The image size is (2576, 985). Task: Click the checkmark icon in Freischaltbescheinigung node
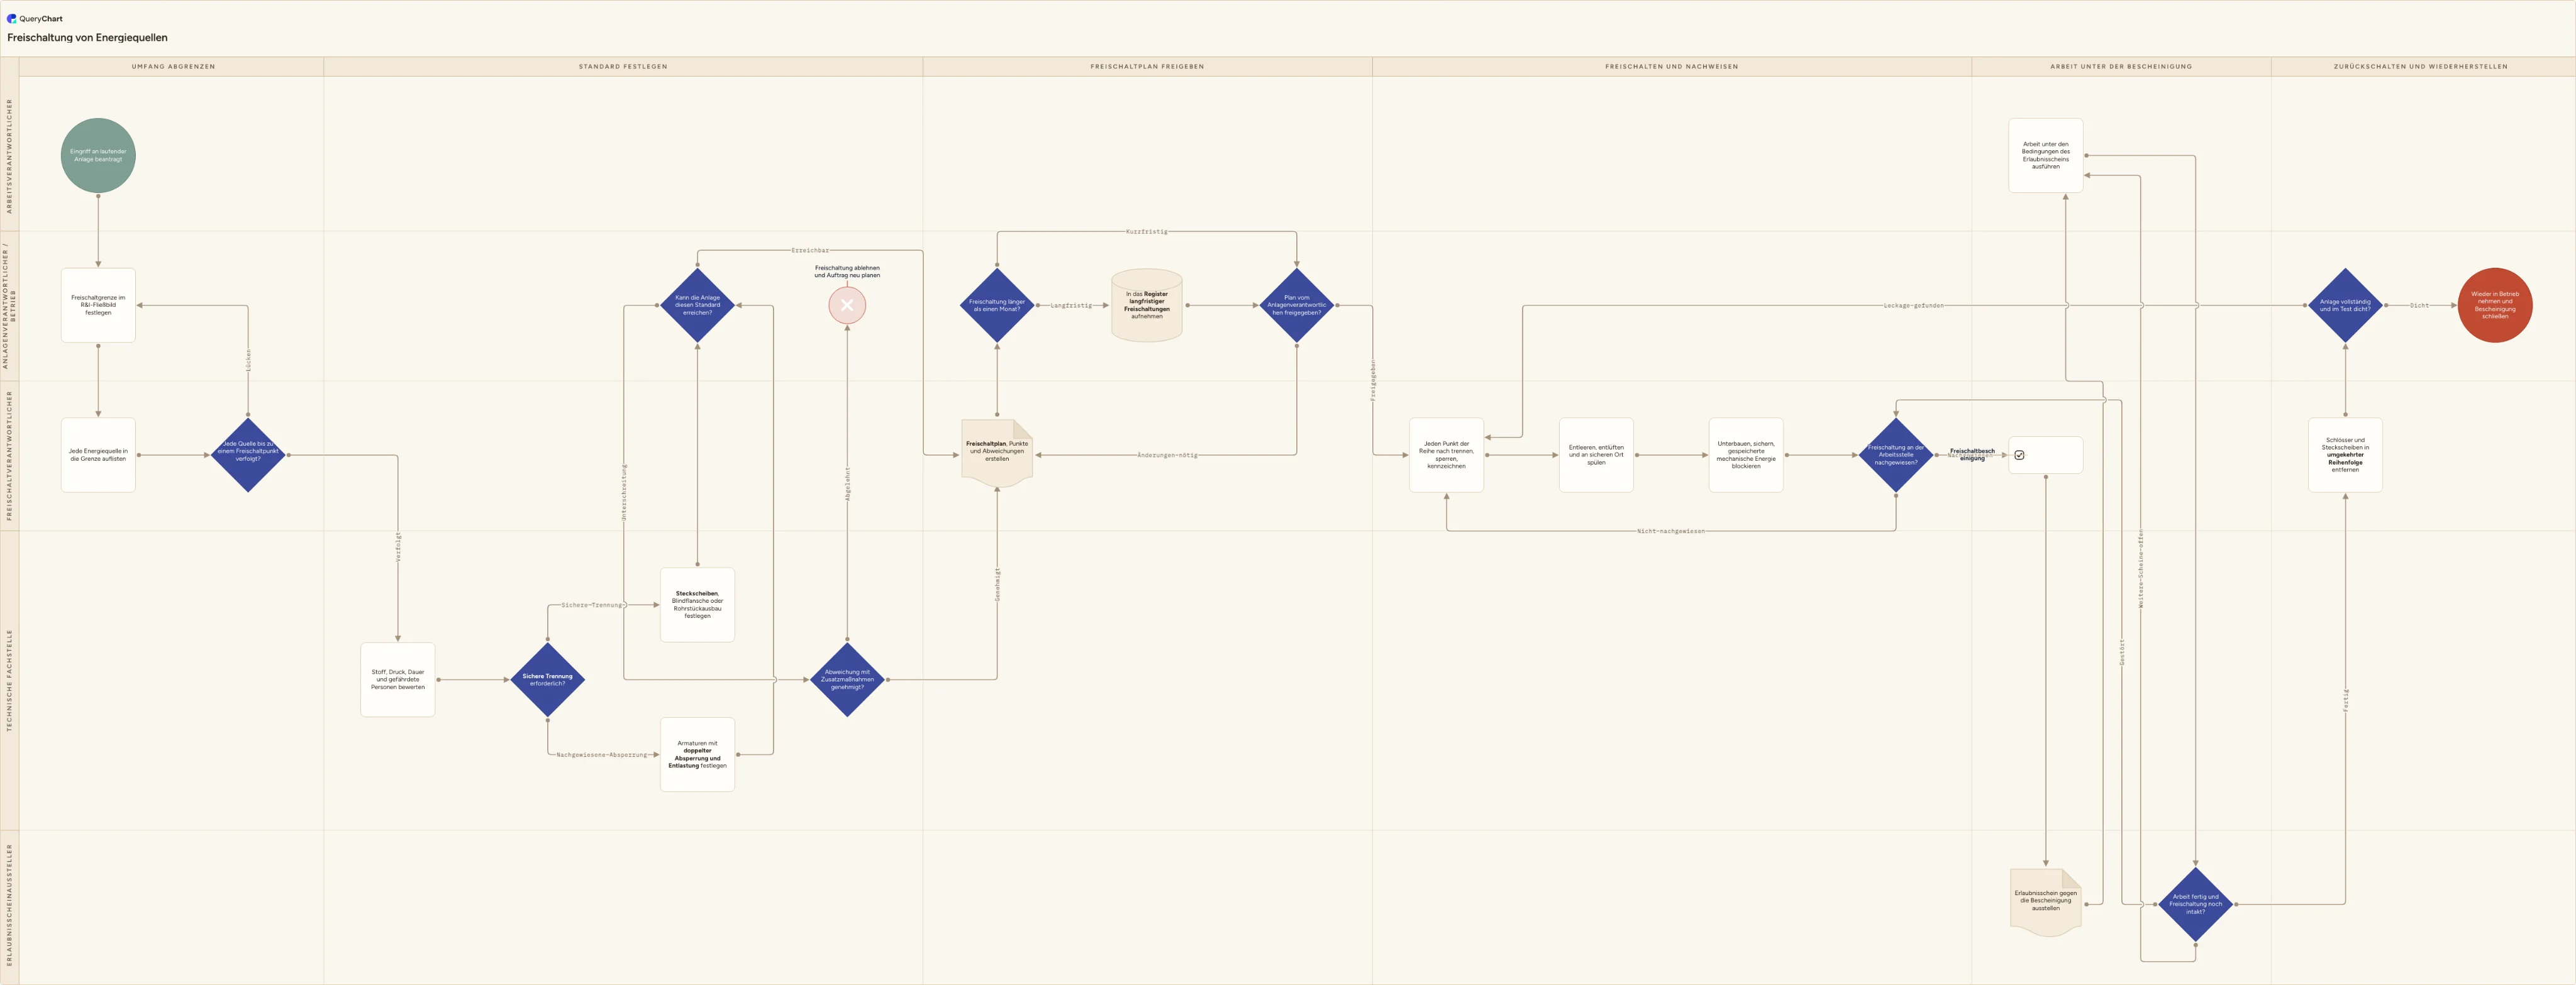point(2019,455)
